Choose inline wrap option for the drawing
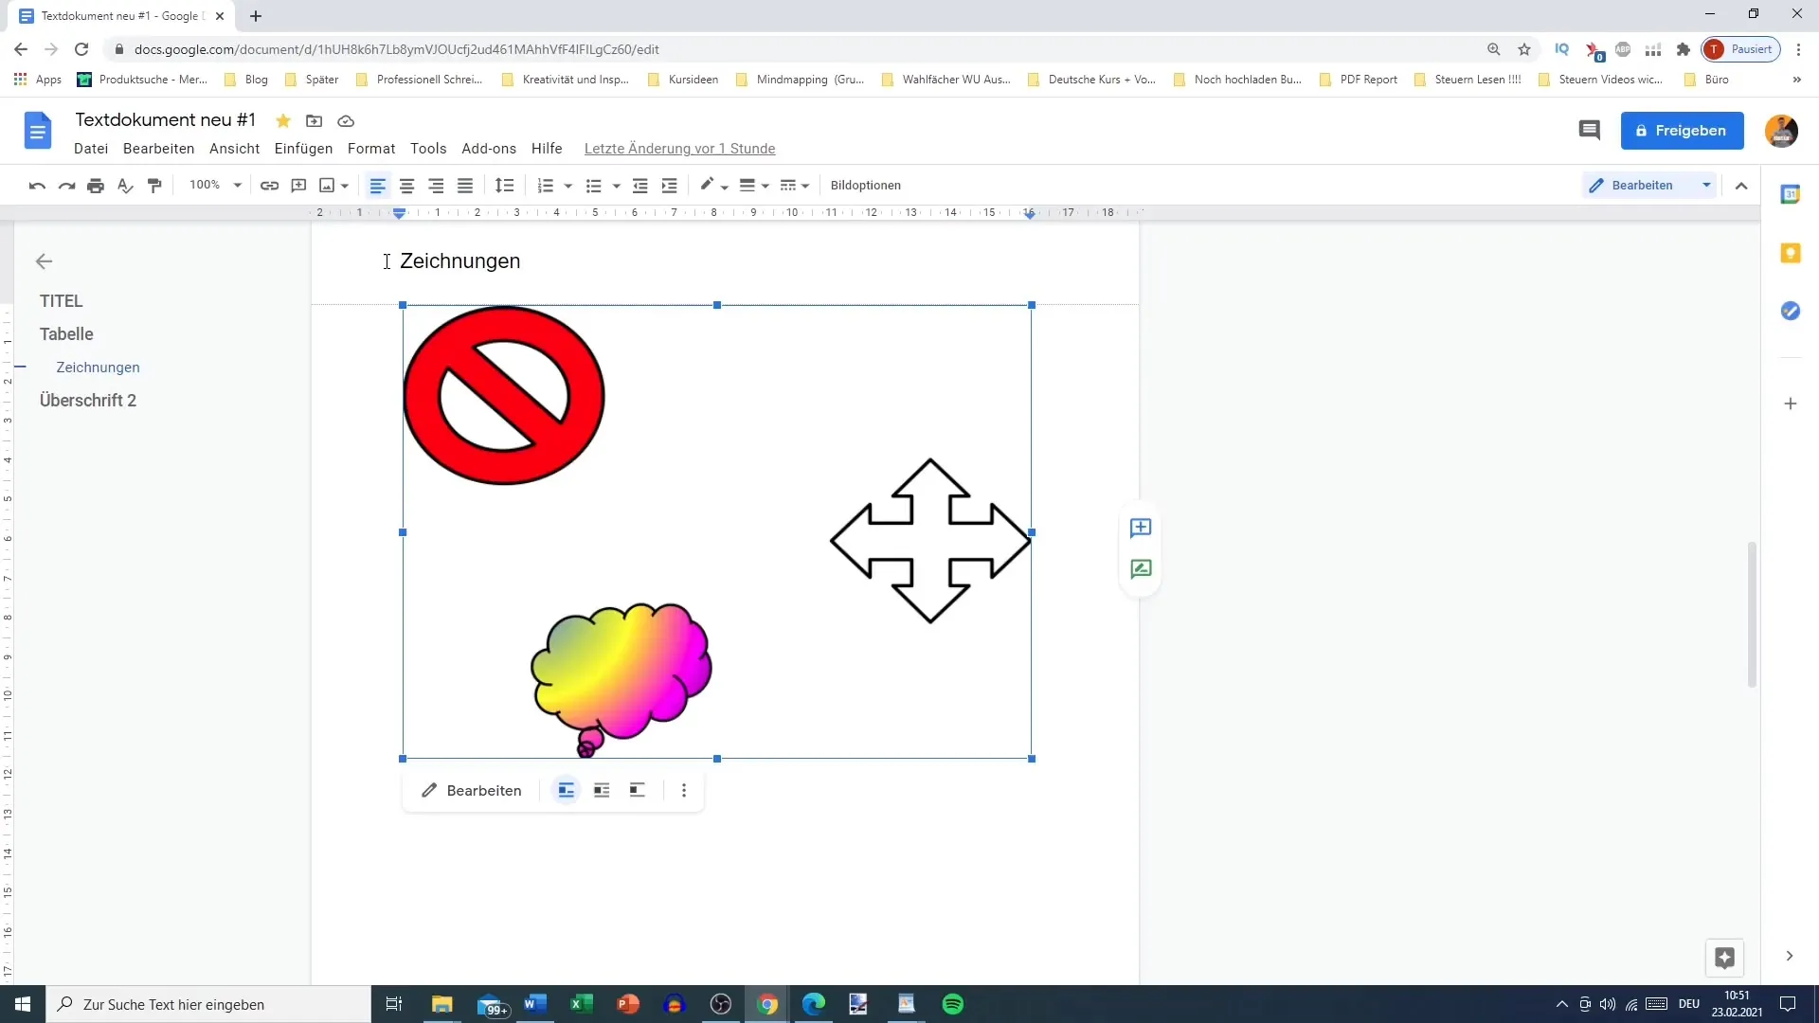This screenshot has height=1023, width=1819. click(567, 790)
